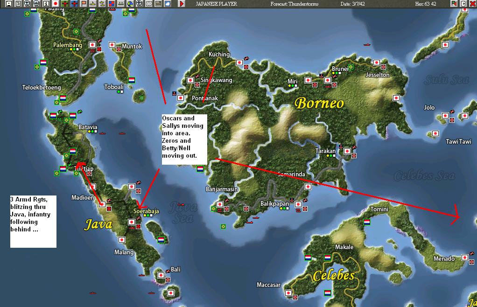Select Japanese flag unit at Palembang
Screen dimensions: 477x307
[92, 45]
